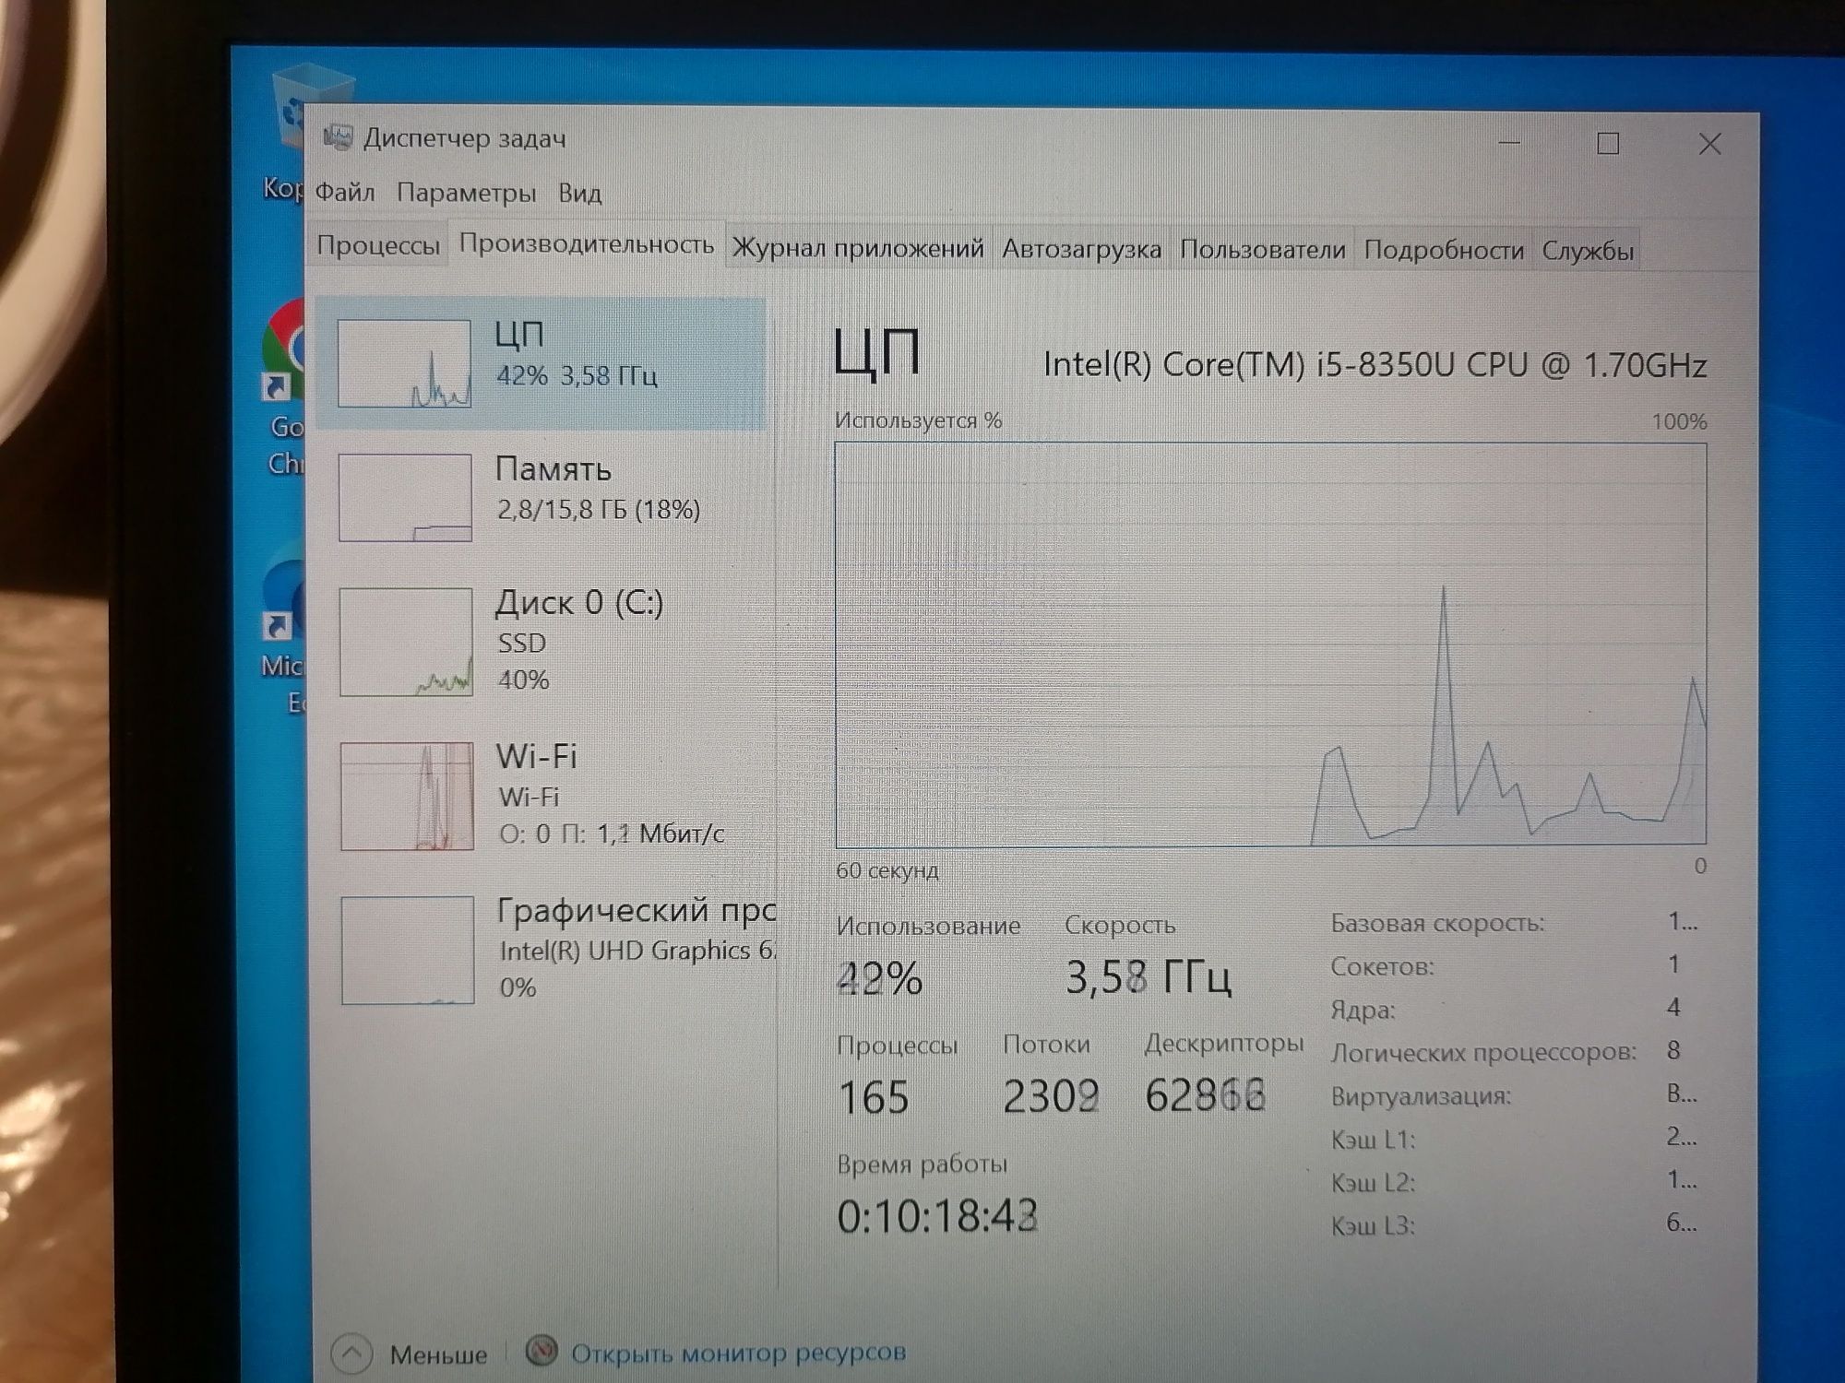
Task: Click the 60 секунд graph axis label
Action: pos(887,870)
